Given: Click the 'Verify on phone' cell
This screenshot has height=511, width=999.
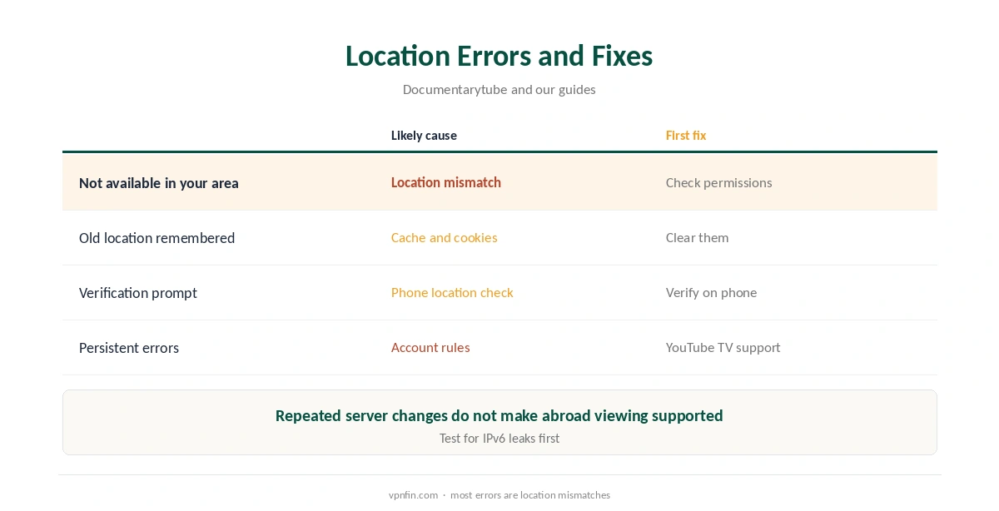Looking at the screenshot, I should click(x=712, y=293).
